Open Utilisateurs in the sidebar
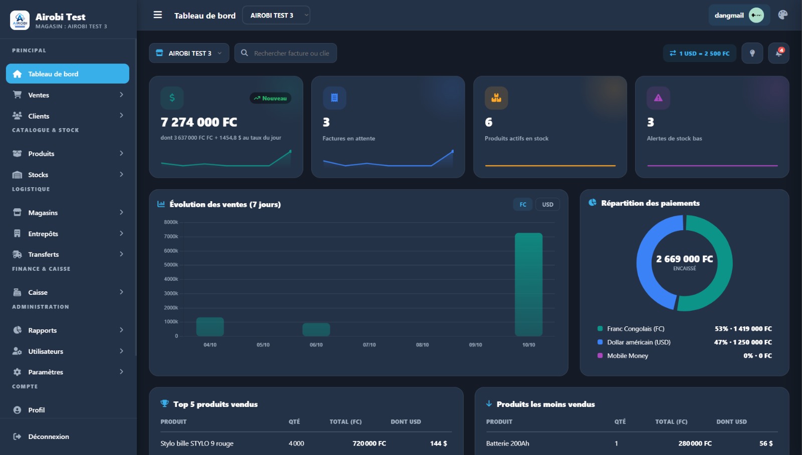 (68, 351)
